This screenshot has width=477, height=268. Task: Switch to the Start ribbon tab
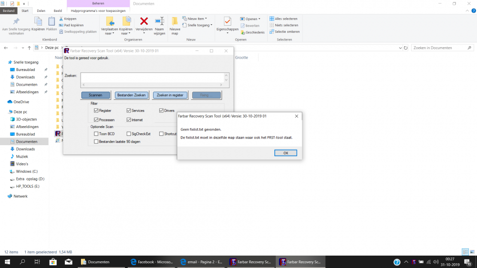[25, 10]
